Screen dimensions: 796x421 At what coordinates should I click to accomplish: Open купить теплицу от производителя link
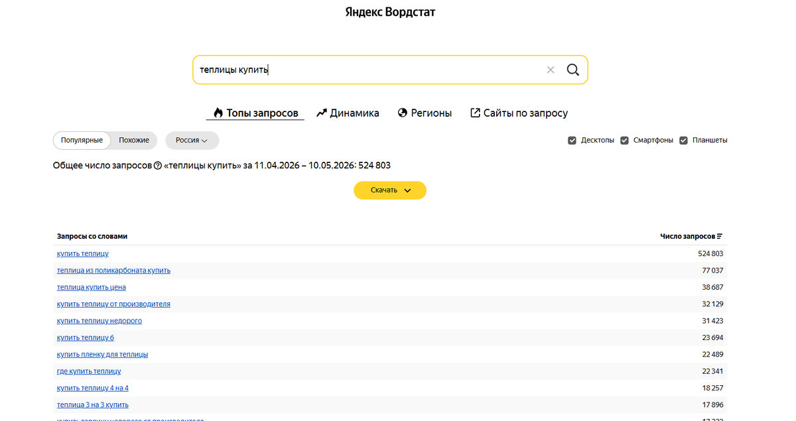tap(113, 304)
